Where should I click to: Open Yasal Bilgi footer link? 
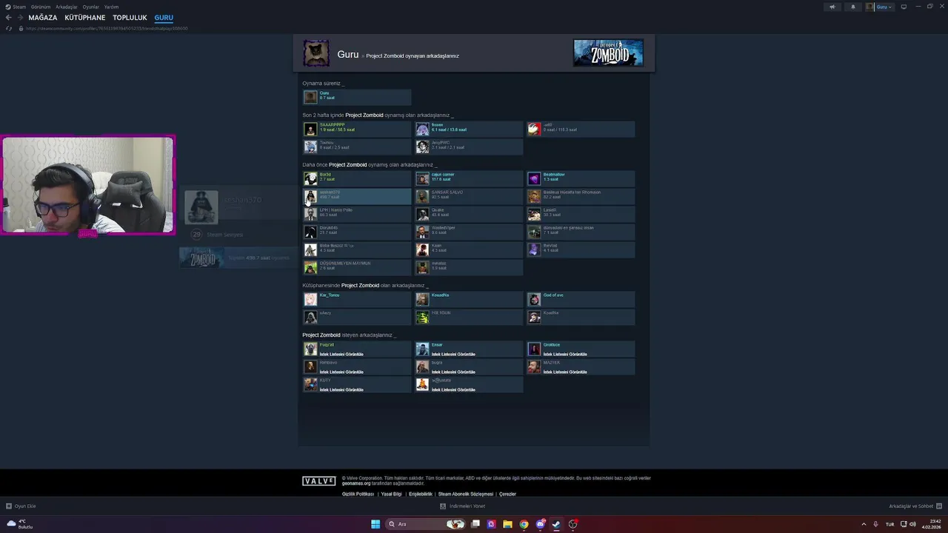pyautogui.click(x=391, y=494)
